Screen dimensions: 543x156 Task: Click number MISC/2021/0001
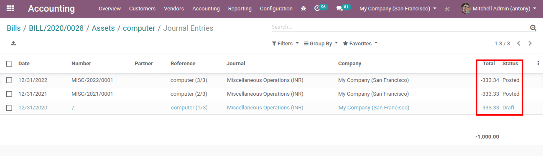tap(92, 94)
